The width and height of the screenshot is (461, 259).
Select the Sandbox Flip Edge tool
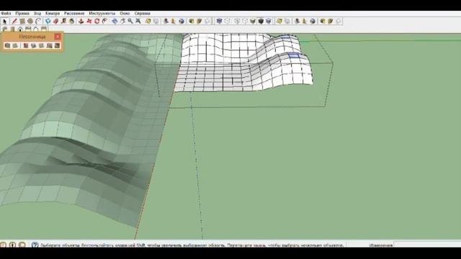click(57, 45)
